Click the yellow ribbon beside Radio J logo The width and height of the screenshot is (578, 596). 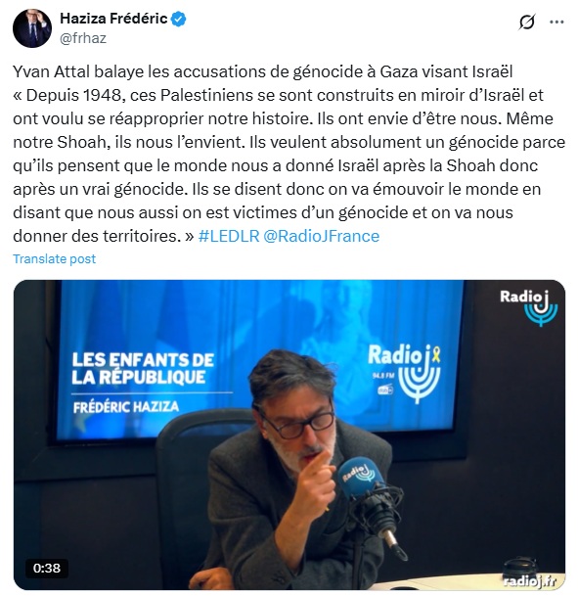[x=436, y=354]
